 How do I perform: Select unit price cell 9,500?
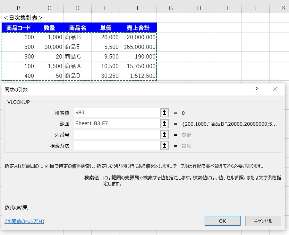(x=106, y=57)
